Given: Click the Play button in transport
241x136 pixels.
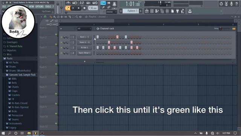Looking at the screenshot, I should [x=73, y=8].
